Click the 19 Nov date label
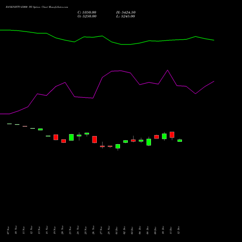Image resolution: width=242 pixels, height=242 pixels. click(55, 230)
